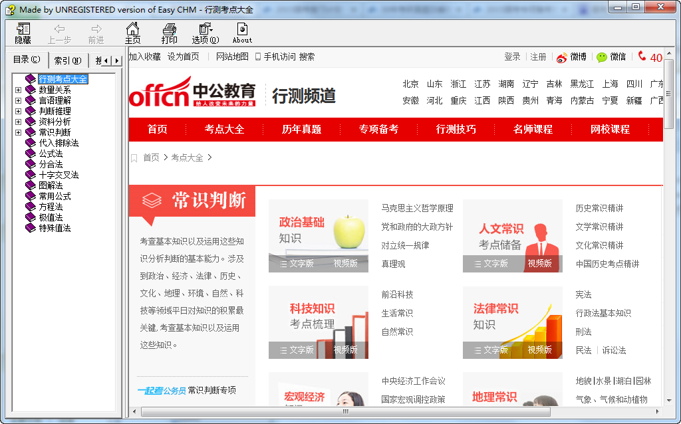
Task: Click the book icon beside 公式法
Action: pos(31,154)
